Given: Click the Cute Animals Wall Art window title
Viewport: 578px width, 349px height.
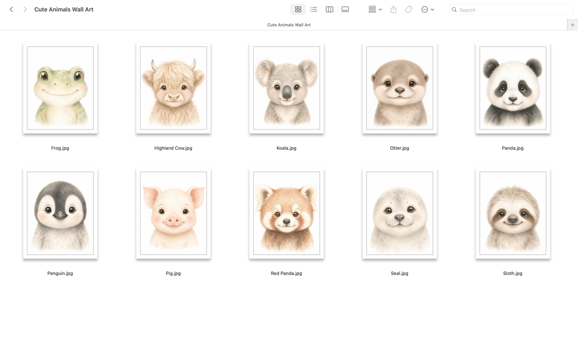Looking at the screenshot, I should pos(64,10).
